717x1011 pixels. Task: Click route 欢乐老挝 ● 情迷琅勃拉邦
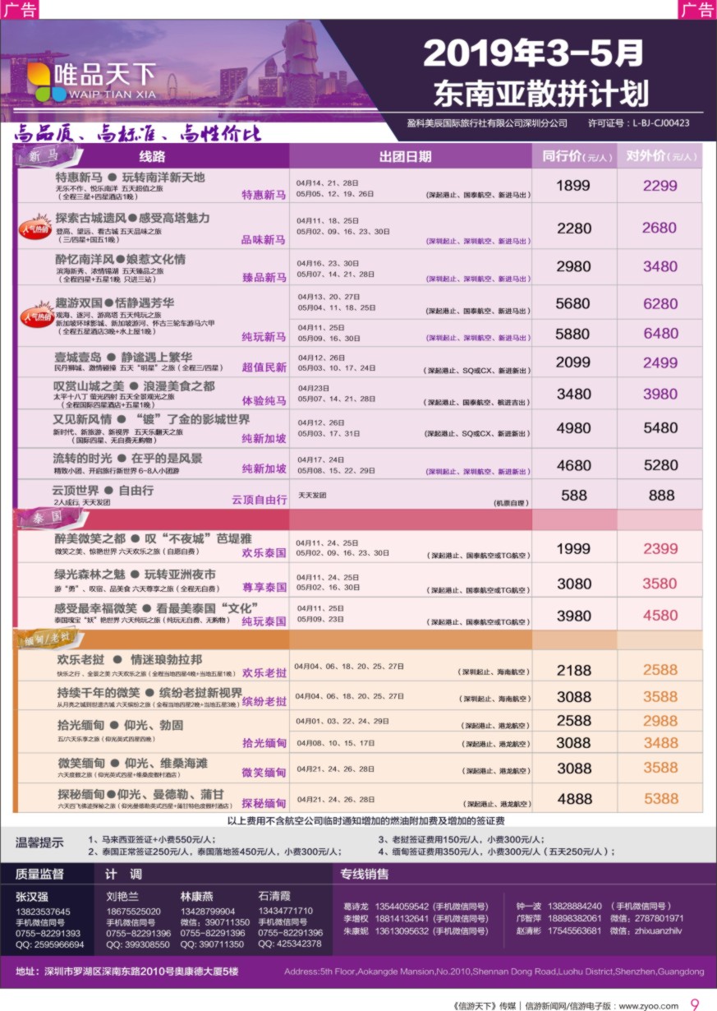pos(129,659)
